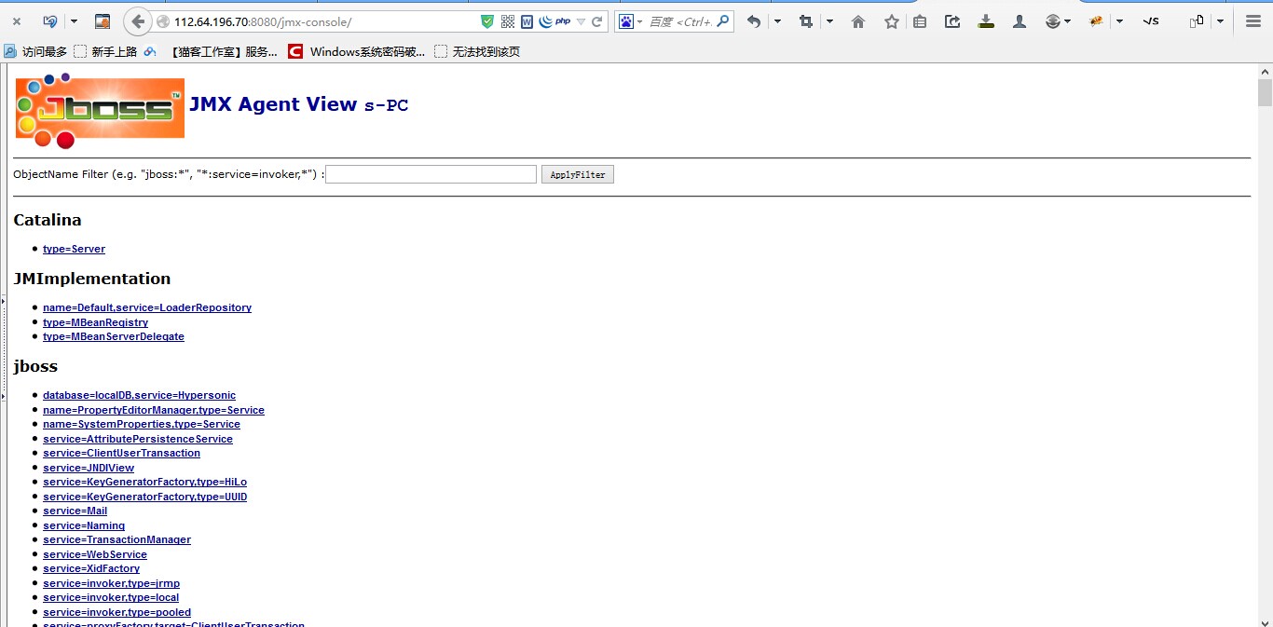
Task: Click the vertical scrollbar thumb
Action: 1265,93
